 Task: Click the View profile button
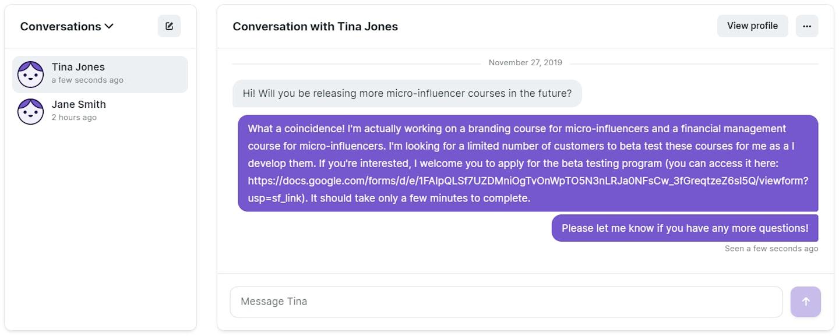coord(752,26)
